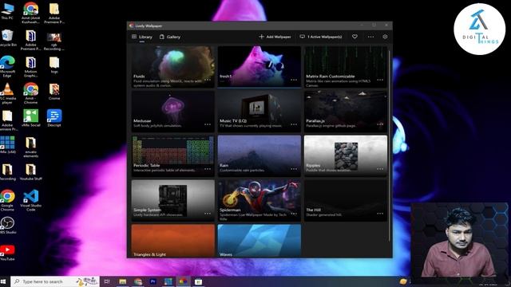This screenshot has width=511, height=287.
Task: Click Lively Wallpaper taskbar icon
Action: click(183, 281)
